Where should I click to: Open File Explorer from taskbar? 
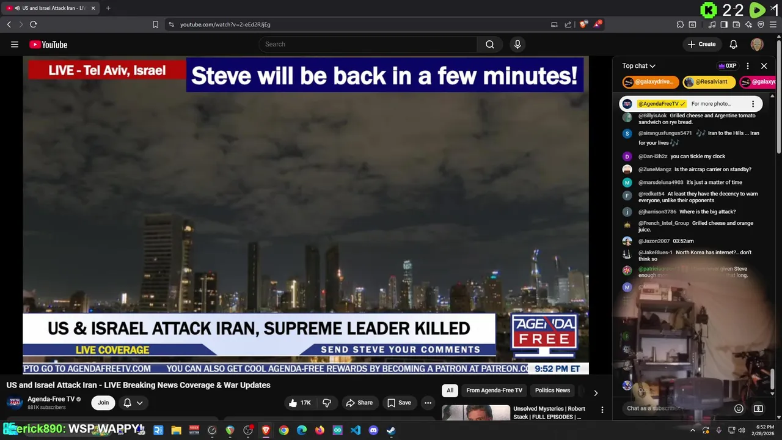[x=176, y=430]
